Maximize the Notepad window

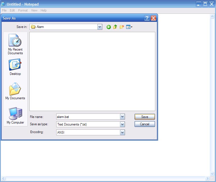[205, 4]
